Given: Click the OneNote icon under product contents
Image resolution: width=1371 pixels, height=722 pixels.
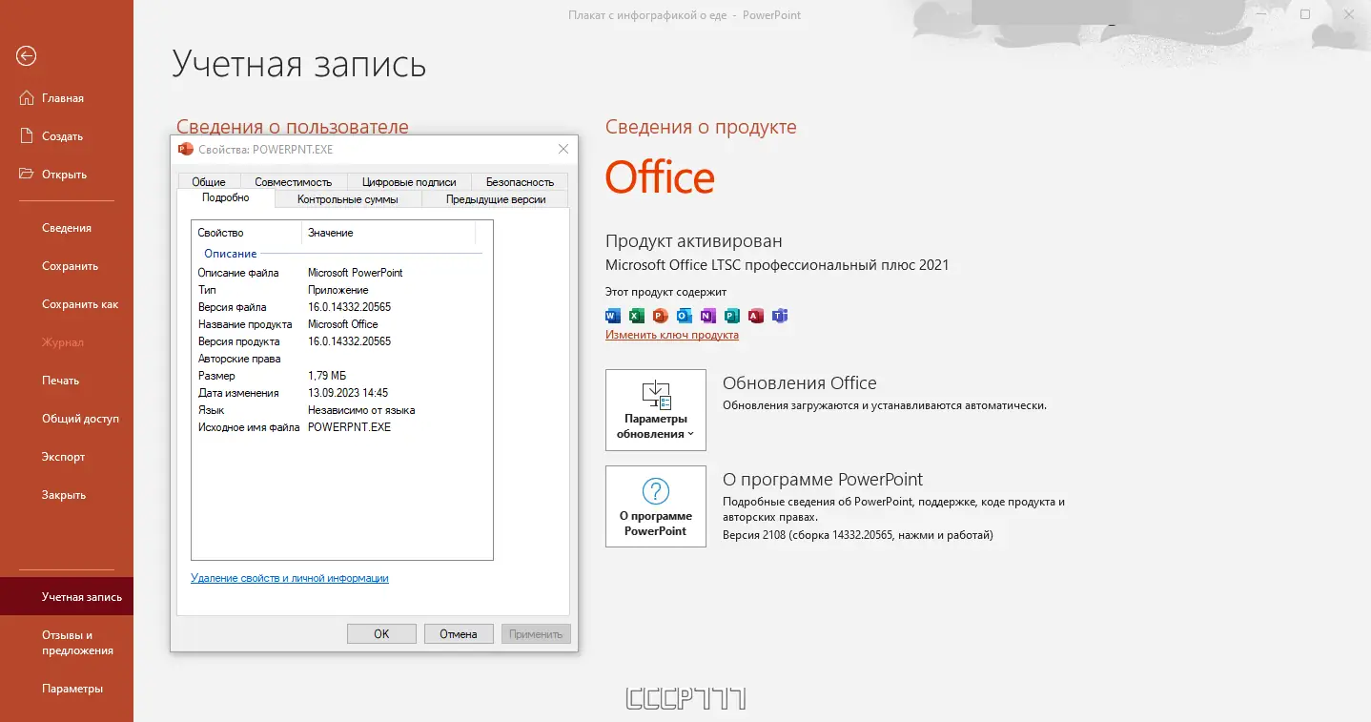Looking at the screenshot, I should (708, 316).
